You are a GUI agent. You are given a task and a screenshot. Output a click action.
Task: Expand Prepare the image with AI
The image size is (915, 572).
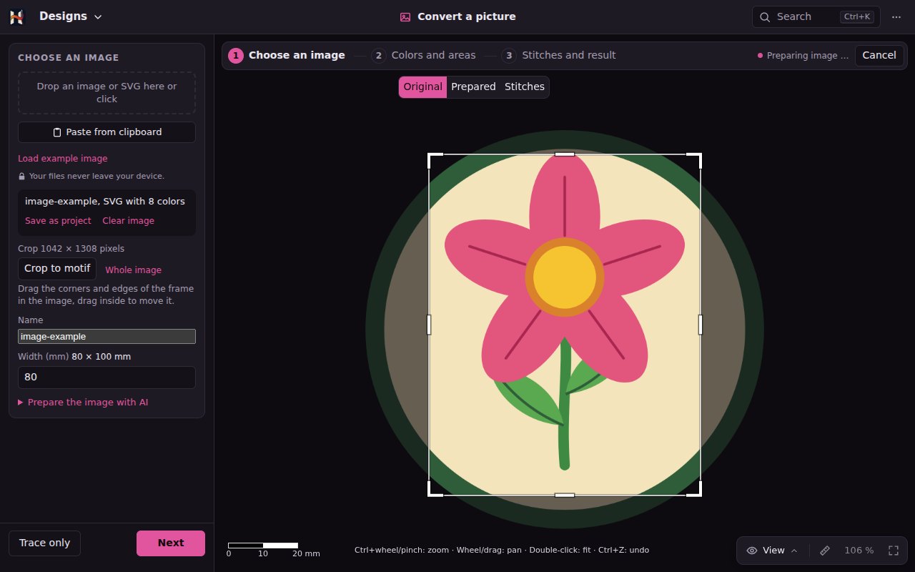click(x=83, y=403)
